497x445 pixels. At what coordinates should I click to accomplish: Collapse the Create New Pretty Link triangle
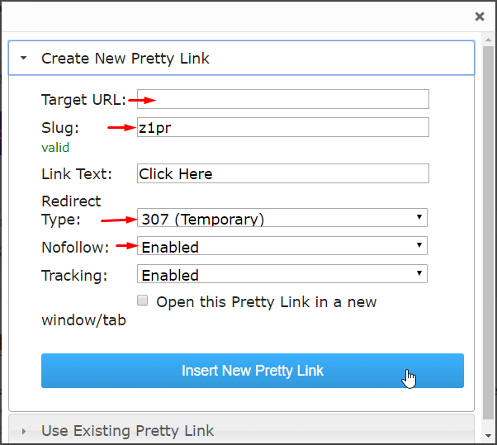click(23, 58)
